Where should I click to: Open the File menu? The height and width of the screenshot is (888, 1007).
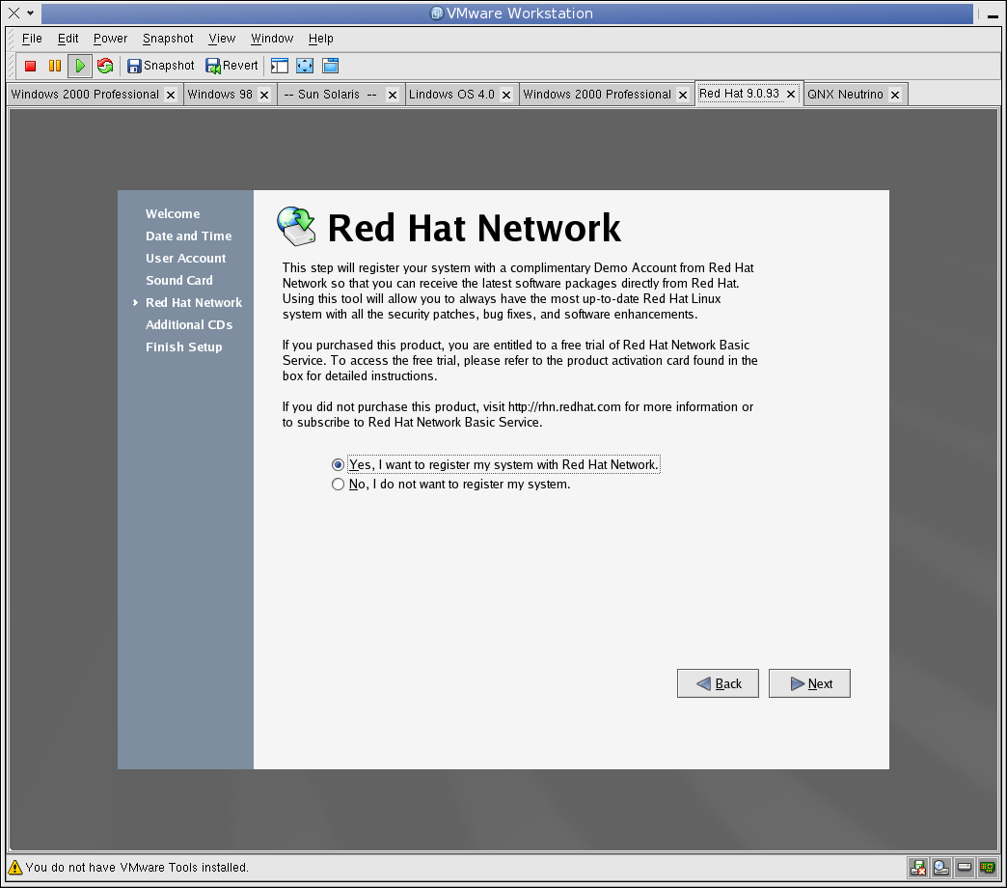coord(32,39)
